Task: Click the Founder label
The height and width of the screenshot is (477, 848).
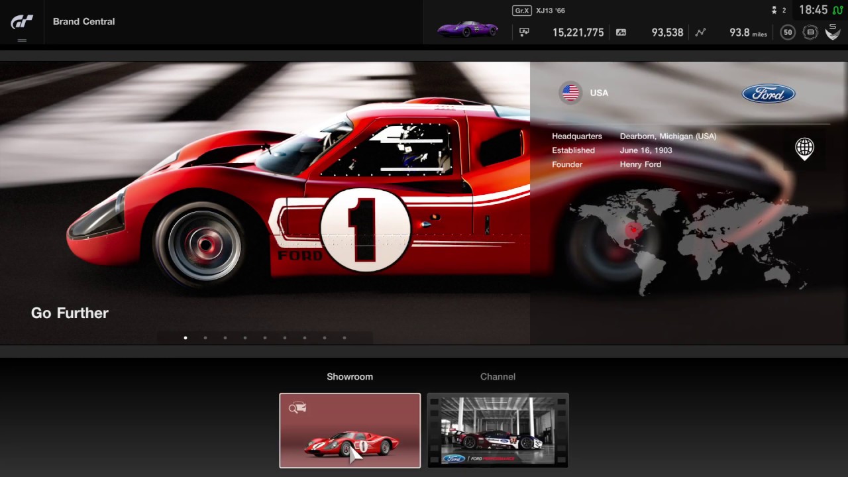Action: [x=567, y=164]
